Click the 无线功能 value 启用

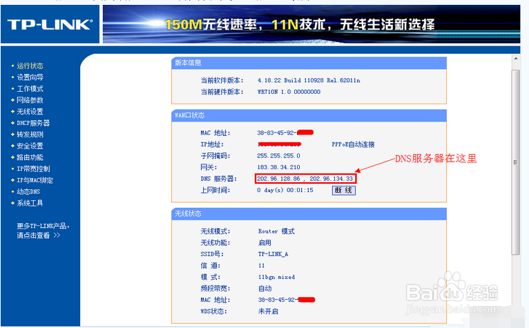pyautogui.click(x=264, y=242)
